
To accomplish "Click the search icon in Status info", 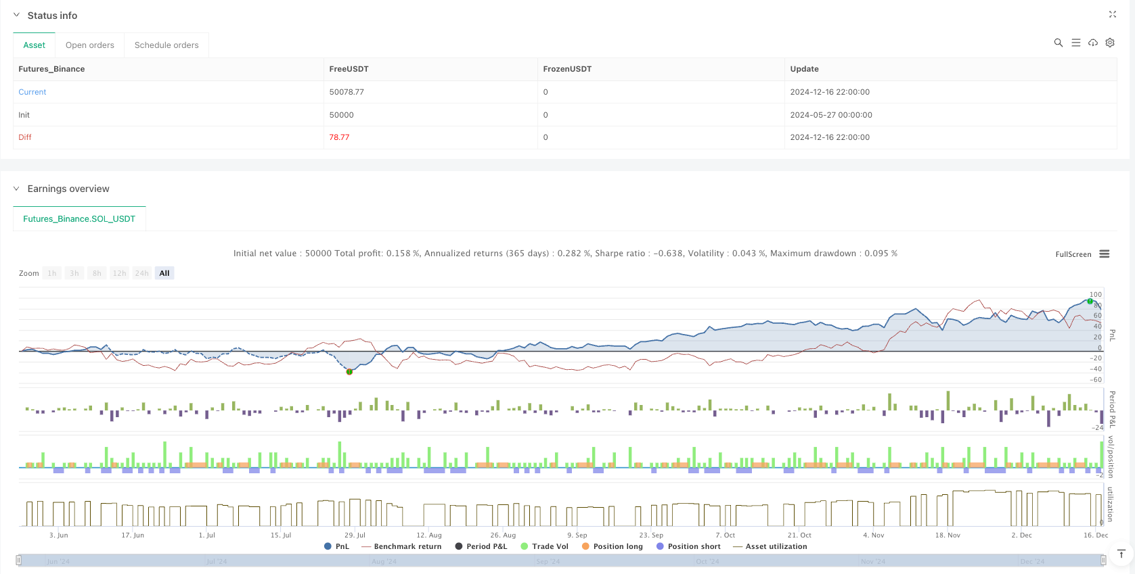I will pos(1058,43).
